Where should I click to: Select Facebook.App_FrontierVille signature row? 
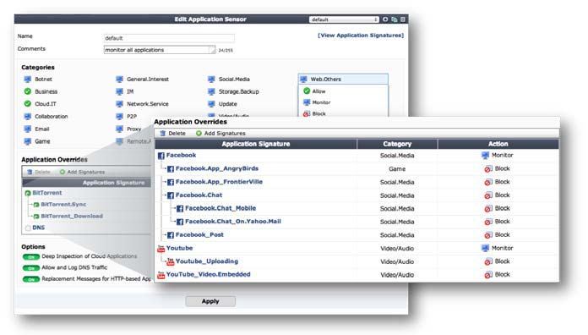click(x=357, y=182)
